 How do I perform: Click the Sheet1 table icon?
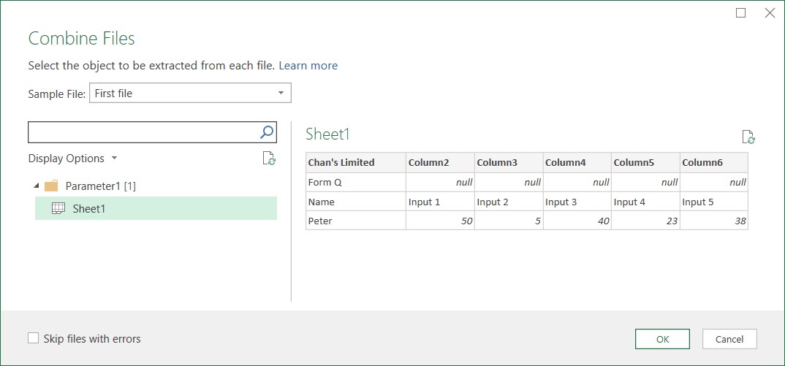tap(58, 208)
